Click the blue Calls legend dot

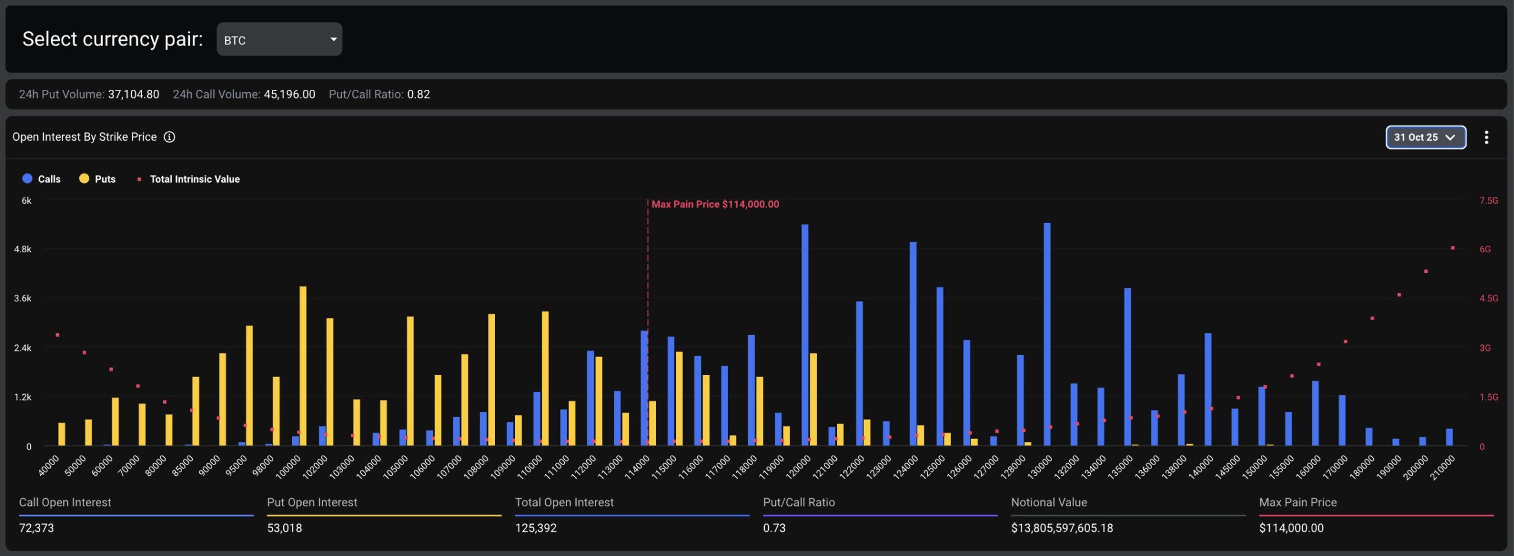(27, 178)
